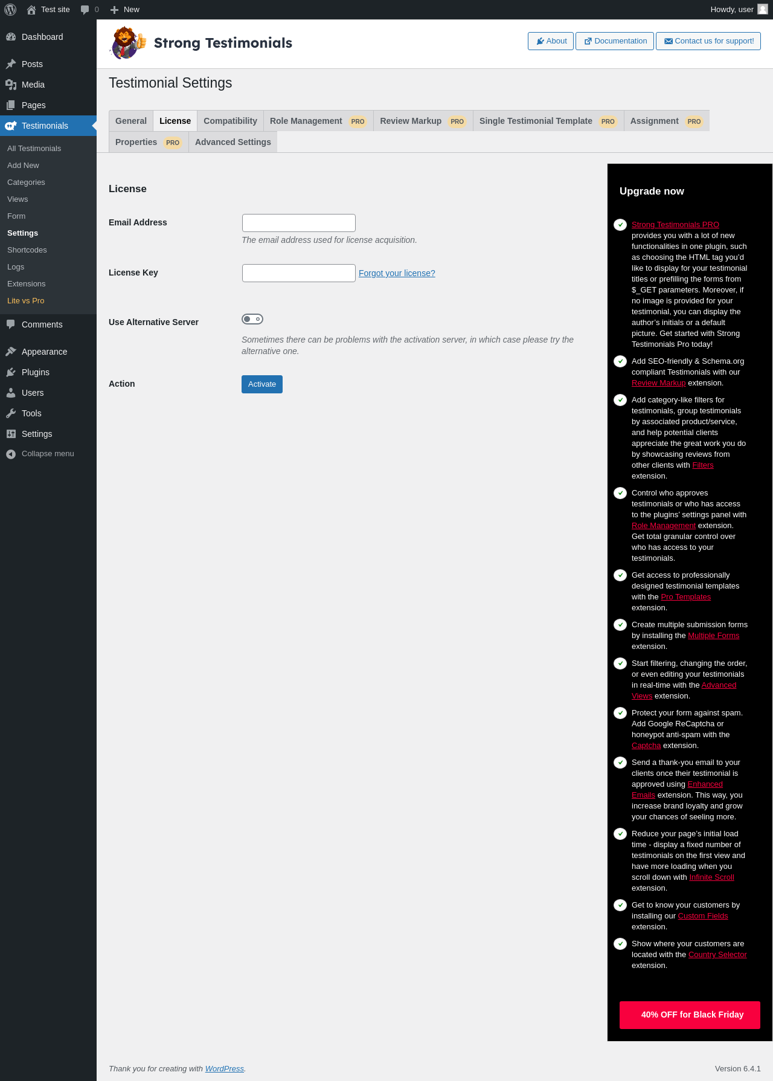Click the Dashboard gauge icon
The width and height of the screenshot is (773, 1081).
tap(11, 37)
